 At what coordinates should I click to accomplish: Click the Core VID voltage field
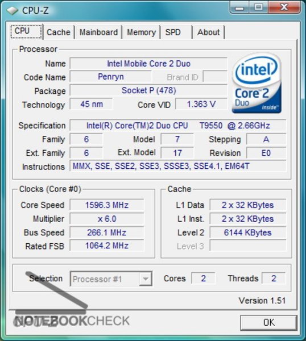tap(201, 104)
